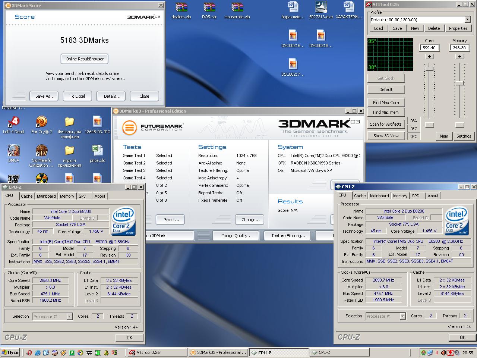This screenshot has height=358, width=477.
Task: Click the Memory minus stepper in ATITool
Action: coord(459,125)
